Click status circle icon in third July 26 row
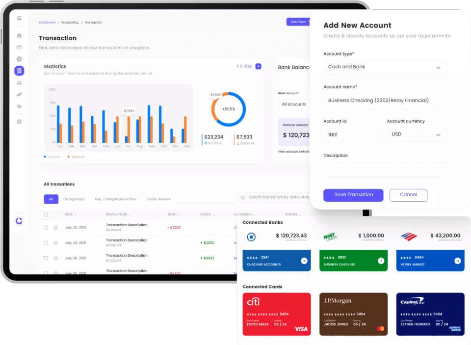This screenshot has width=471, height=345. (55, 258)
